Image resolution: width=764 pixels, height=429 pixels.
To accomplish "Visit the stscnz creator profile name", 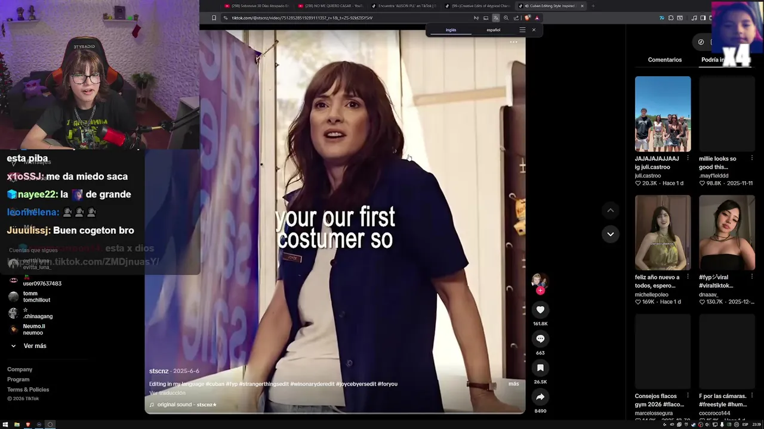I will click(x=159, y=371).
